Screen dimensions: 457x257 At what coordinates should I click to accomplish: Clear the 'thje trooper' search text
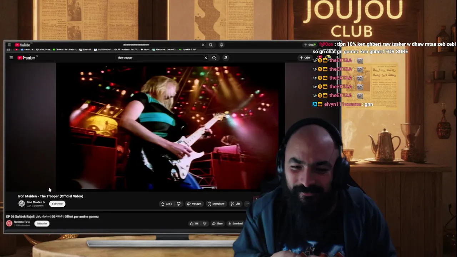(206, 58)
